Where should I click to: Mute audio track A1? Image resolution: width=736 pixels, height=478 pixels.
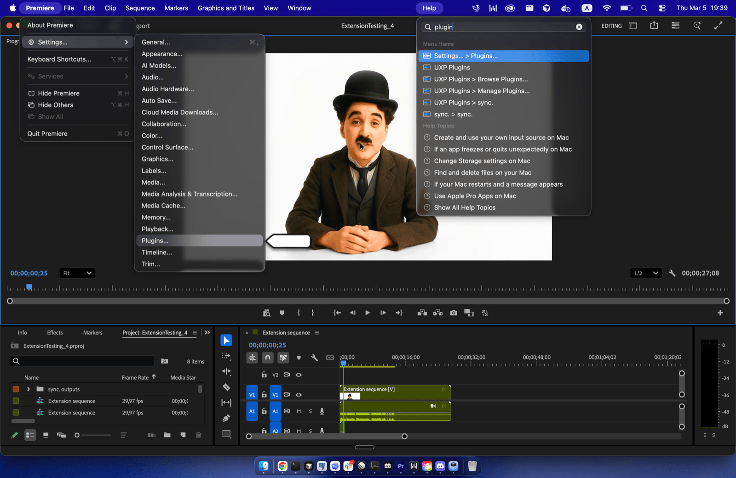[299, 411]
